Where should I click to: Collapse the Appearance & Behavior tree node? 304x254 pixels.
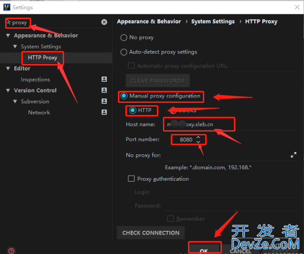pyautogui.click(x=8, y=35)
